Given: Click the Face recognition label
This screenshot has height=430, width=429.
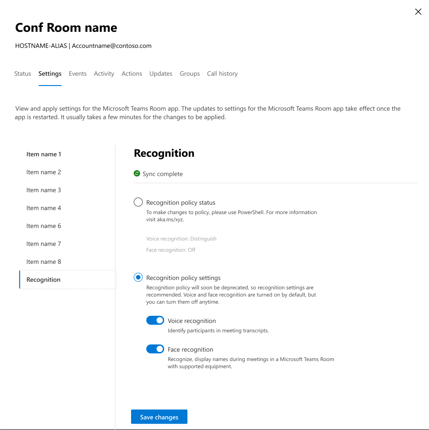Looking at the screenshot, I should 191,349.
